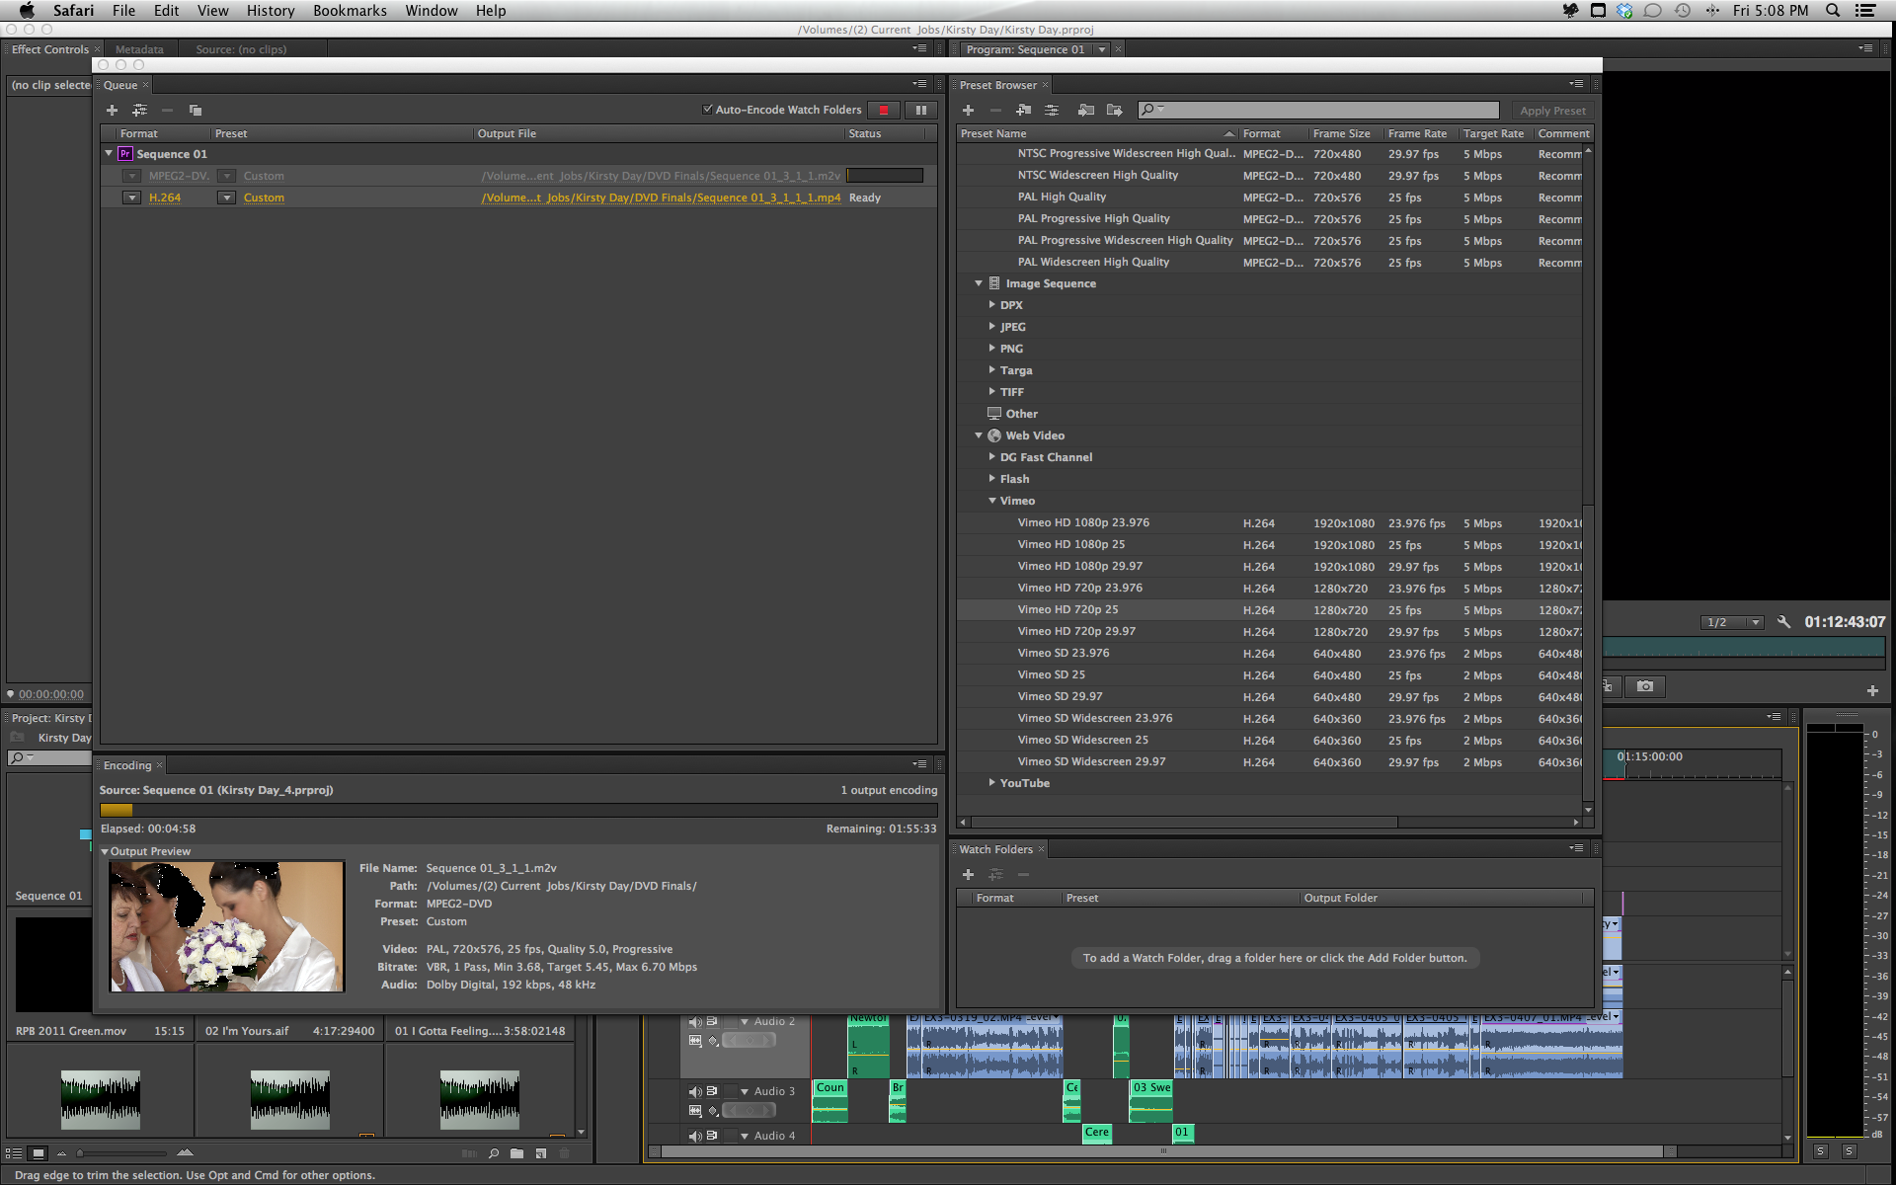Viewport: 1896px width, 1185px height.
Task: Import presets into Preset Browser
Action: tap(1086, 110)
